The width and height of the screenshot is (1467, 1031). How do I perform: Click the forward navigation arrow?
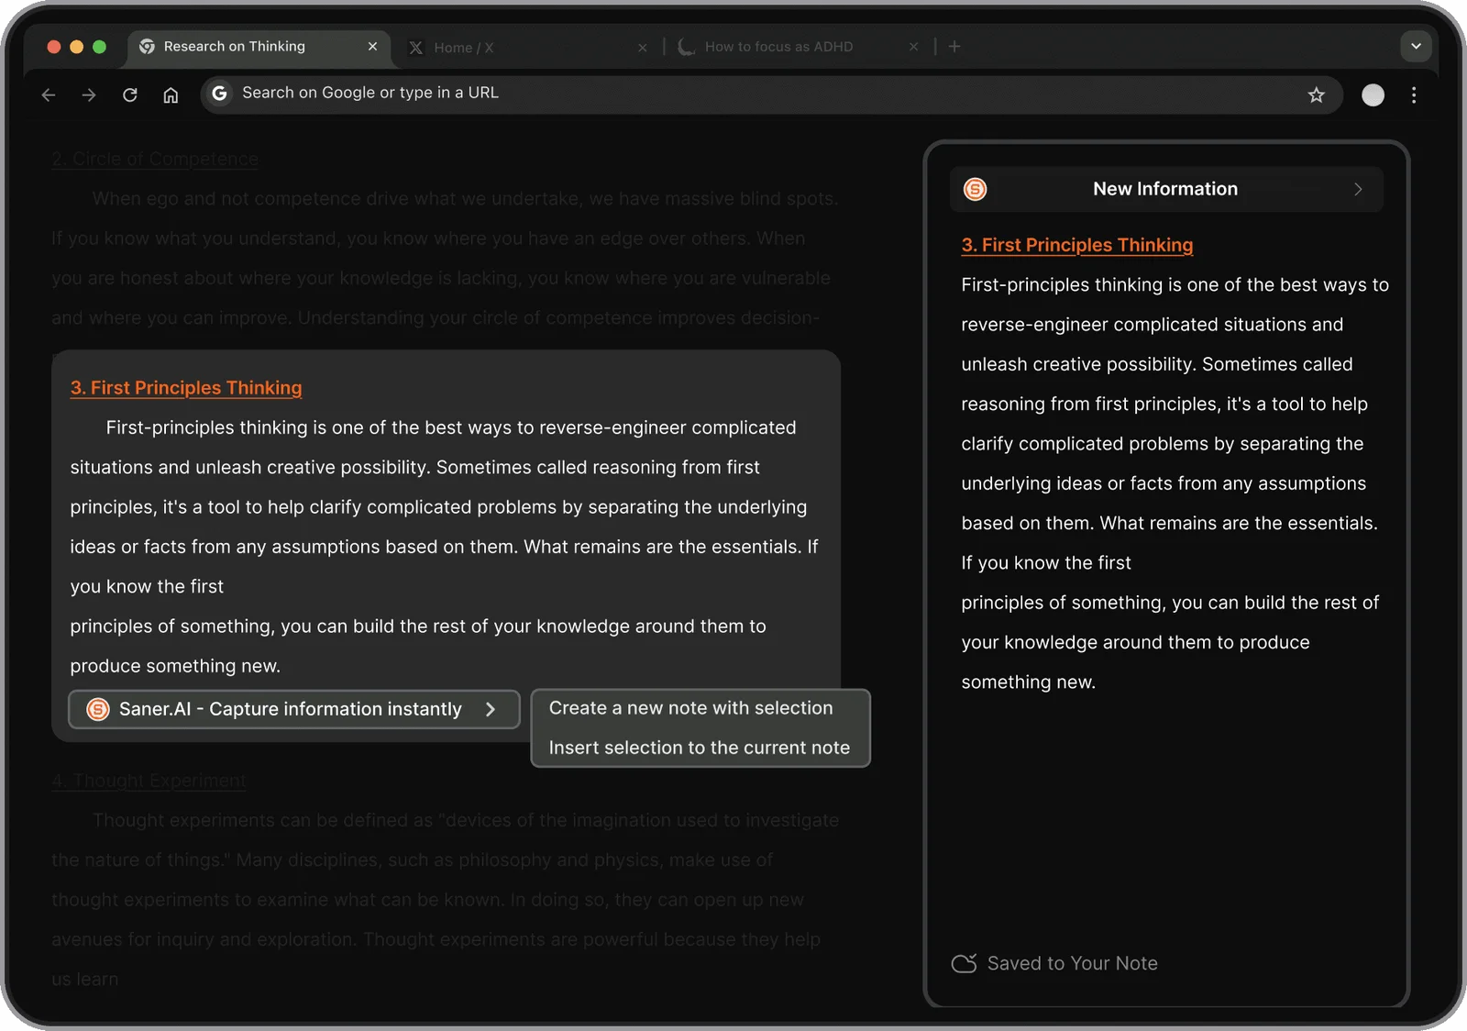pyautogui.click(x=88, y=94)
